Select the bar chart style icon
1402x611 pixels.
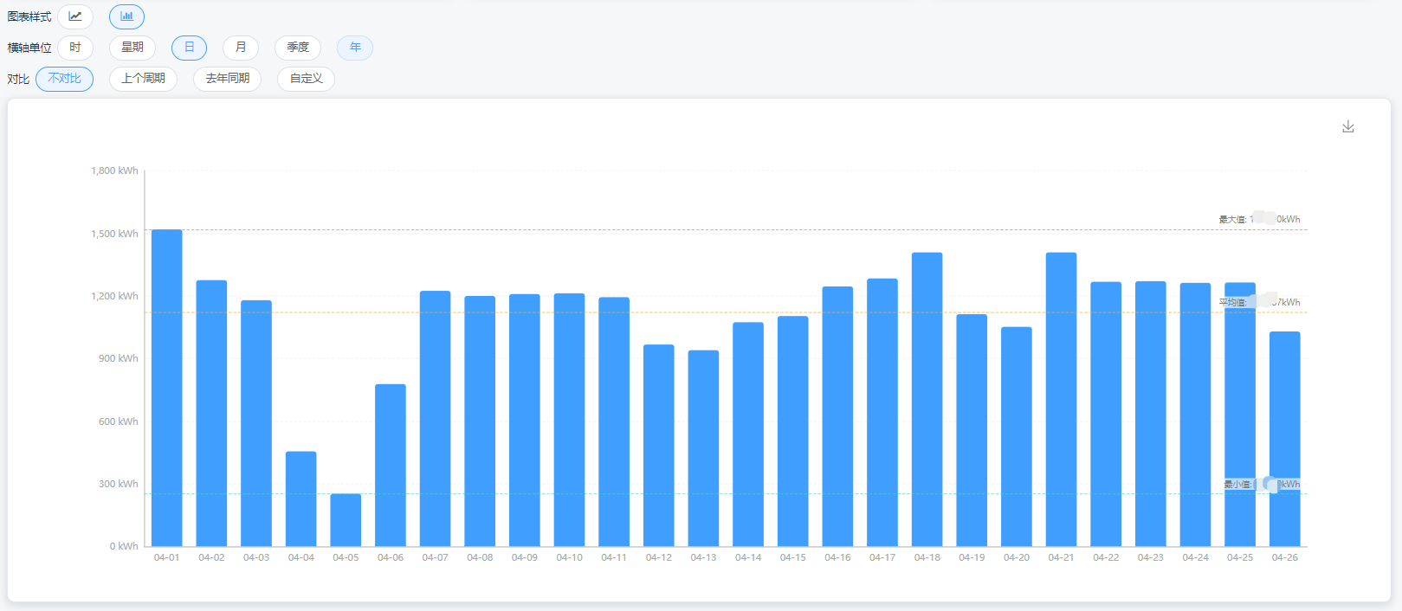(x=126, y=16)
